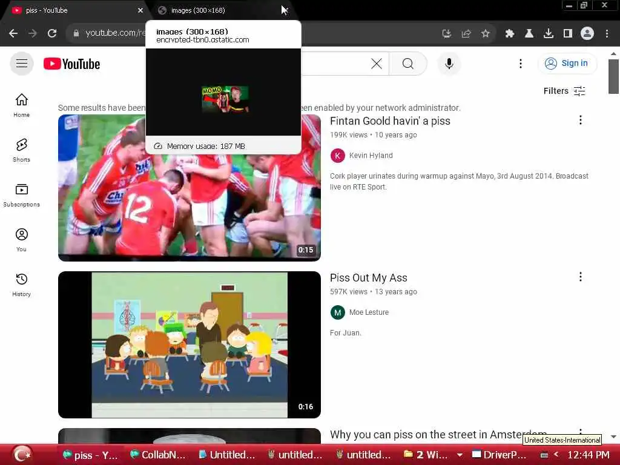Toggle the browser side panel icon
Viewport: 620px width, 465px height.
point(568,34)
